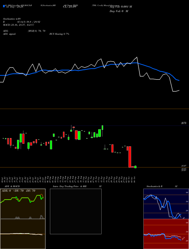Click the large red candlestick of the final drop

pyautogui.click(x=130, y=157)
